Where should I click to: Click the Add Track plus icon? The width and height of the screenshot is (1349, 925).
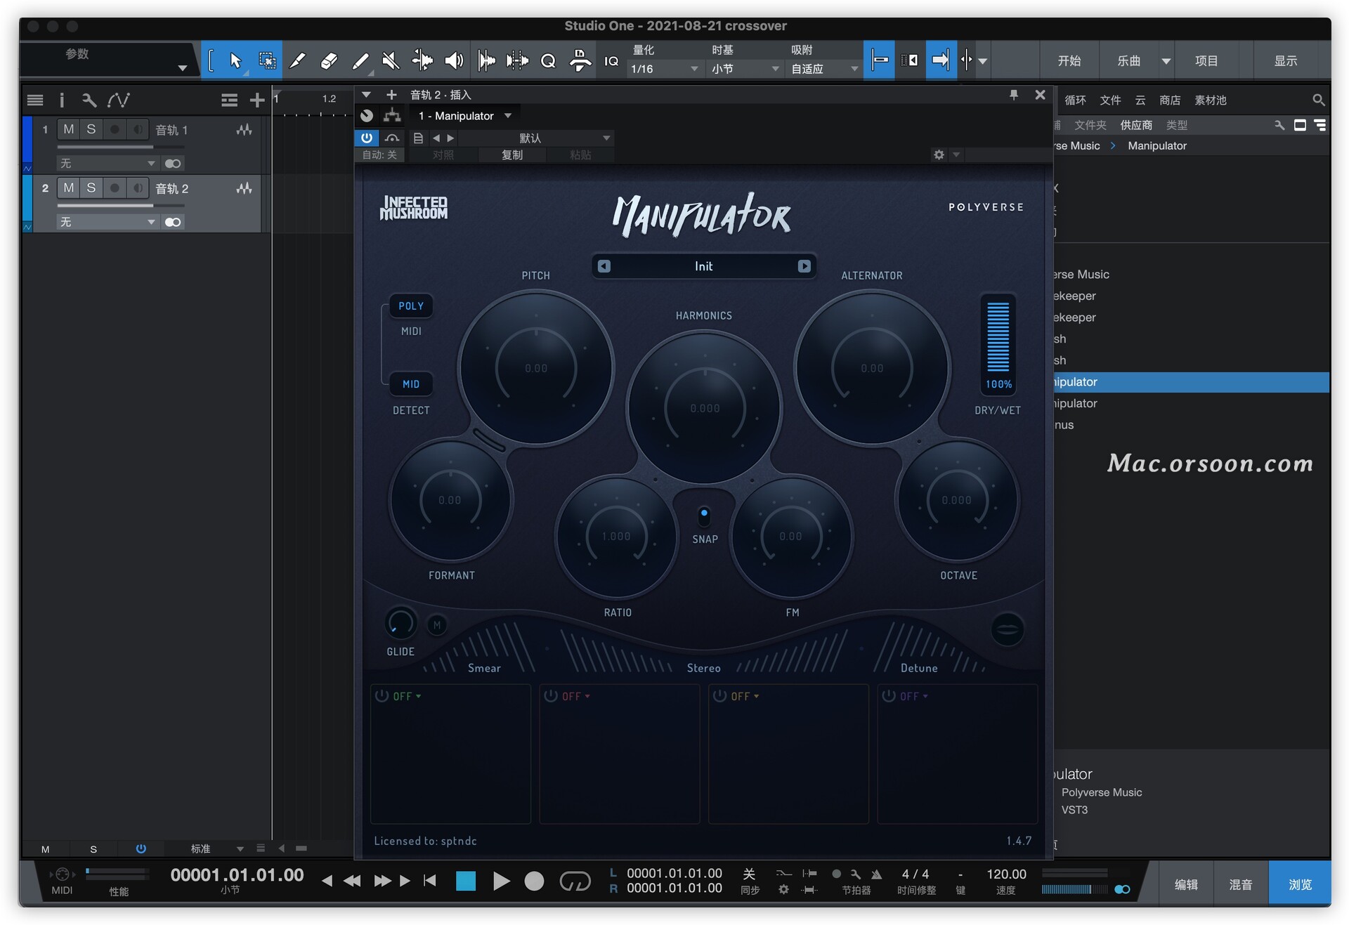257,100
